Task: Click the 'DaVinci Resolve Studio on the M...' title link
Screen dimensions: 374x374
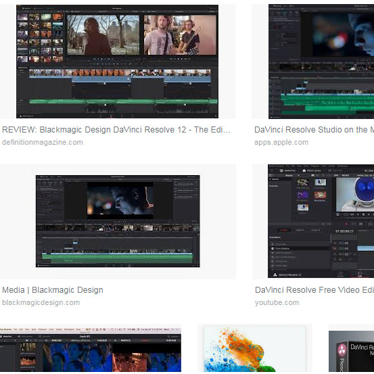Action: pyautogui.click(x=314, y=130)
